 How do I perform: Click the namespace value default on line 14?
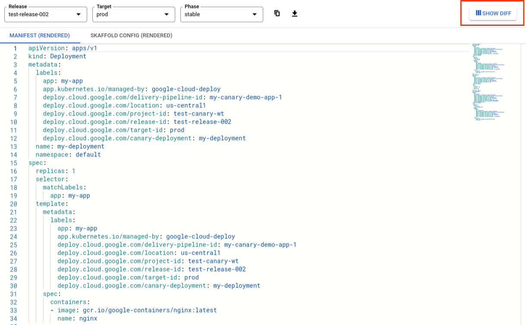tap(88, 154)
